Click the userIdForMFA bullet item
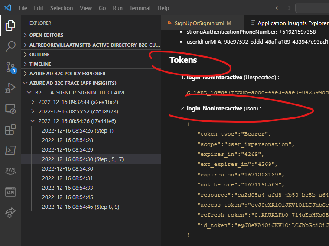 coord(257,42)
